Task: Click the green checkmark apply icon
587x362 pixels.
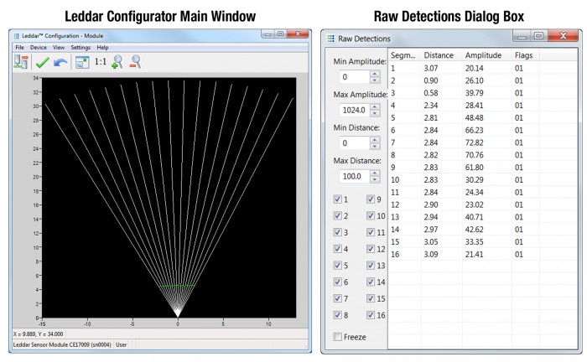Action: (42, 63)
